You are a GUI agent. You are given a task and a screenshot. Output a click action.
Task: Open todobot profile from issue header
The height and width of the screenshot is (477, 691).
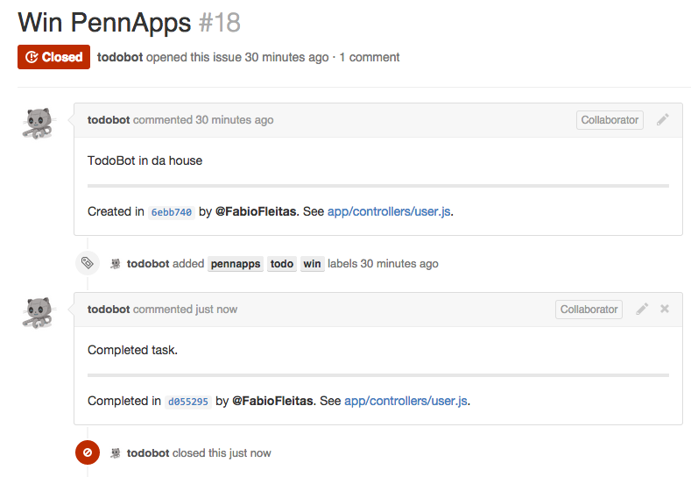pos(120,57)
